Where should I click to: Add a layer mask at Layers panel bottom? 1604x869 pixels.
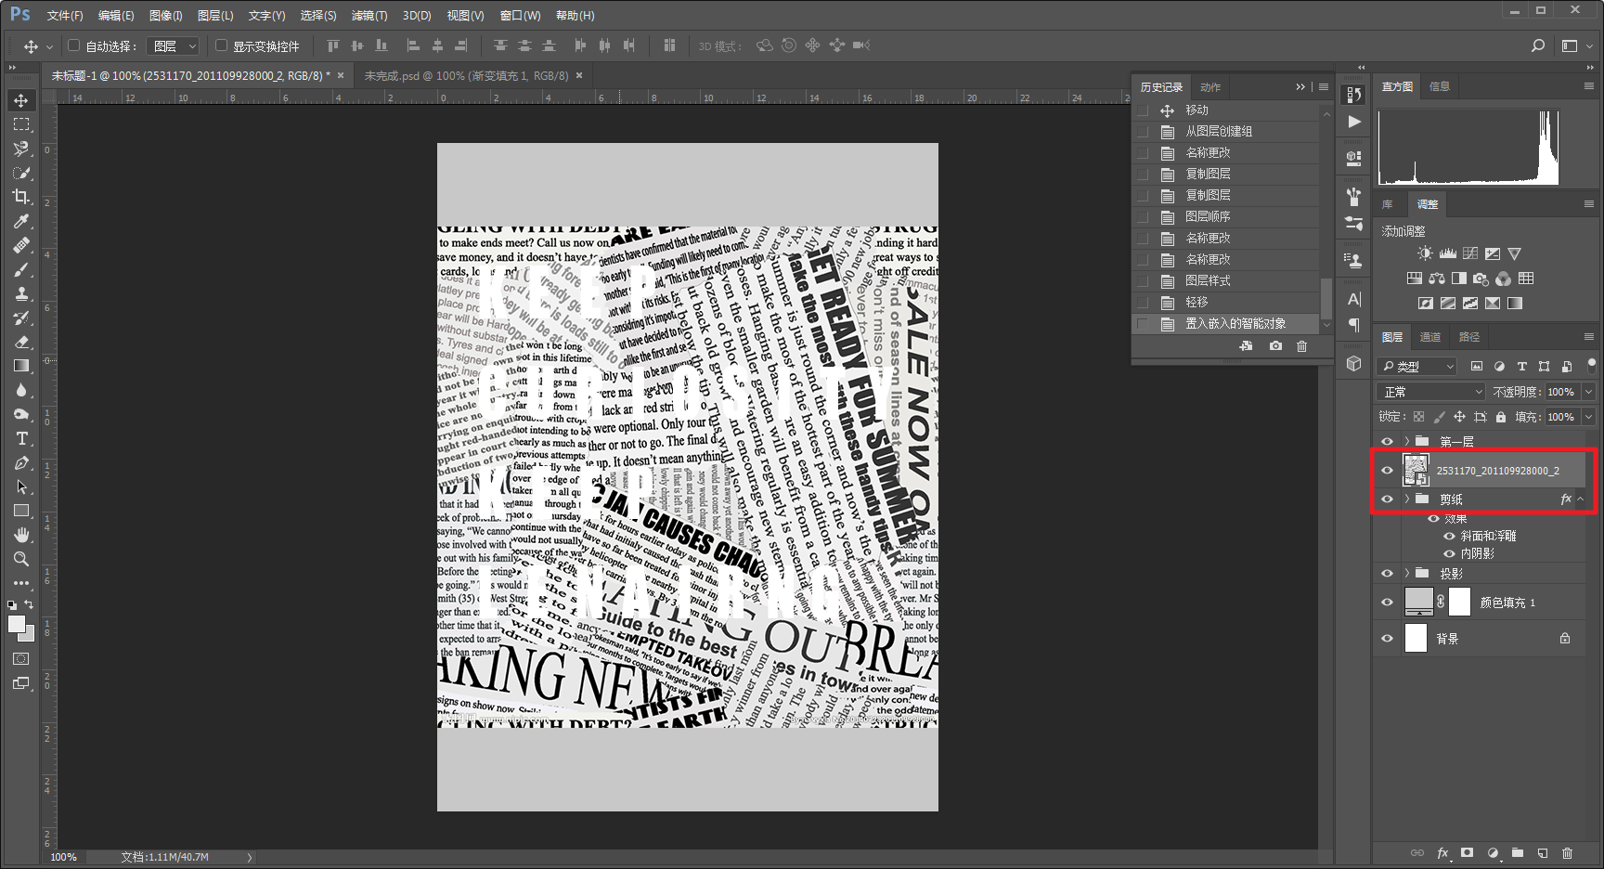point(1467,852)
